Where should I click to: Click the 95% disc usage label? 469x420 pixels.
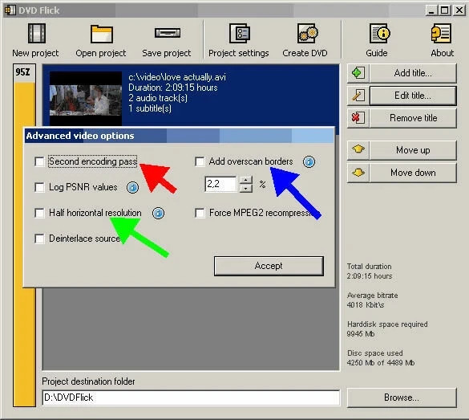(x=22, y=72)
